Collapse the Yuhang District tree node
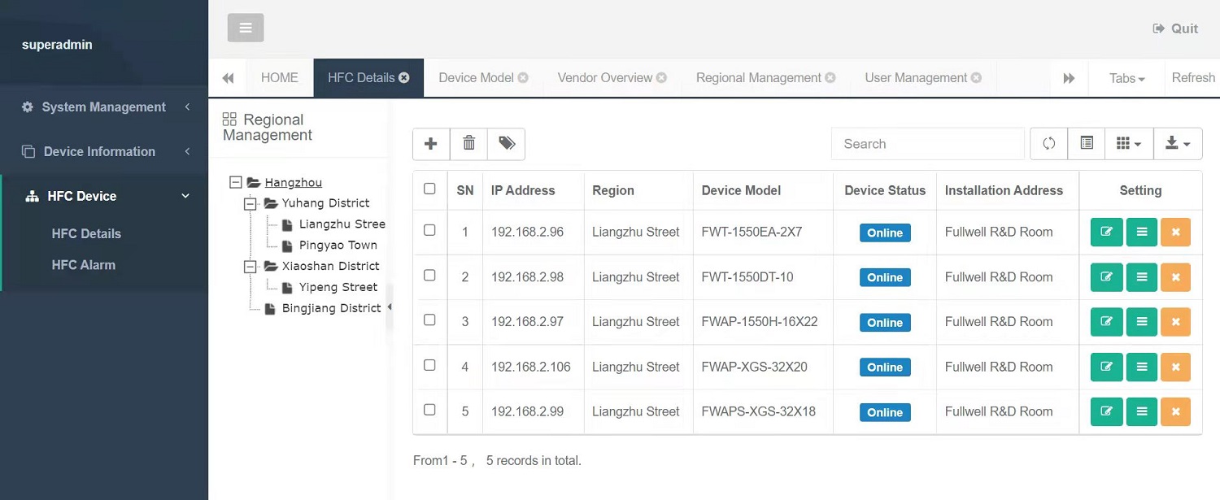This screenshot has width=1220, height=500. point(251,203)
